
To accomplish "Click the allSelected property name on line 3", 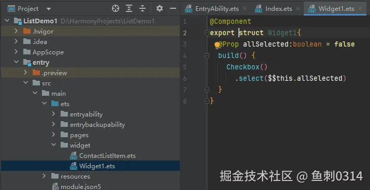I will [x=266, y=44].
